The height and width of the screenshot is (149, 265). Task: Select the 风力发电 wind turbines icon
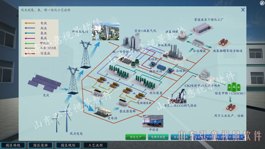(62, 118)
